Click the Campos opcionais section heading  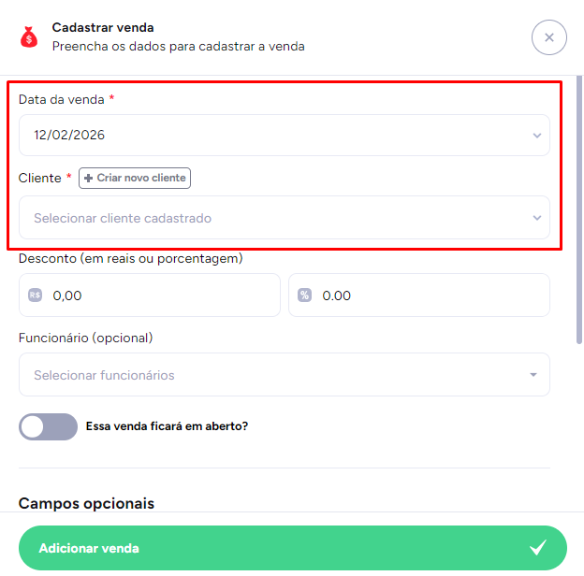[86, 503]
